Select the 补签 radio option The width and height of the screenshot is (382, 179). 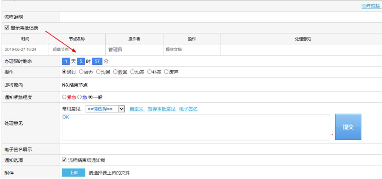point(150,72)
